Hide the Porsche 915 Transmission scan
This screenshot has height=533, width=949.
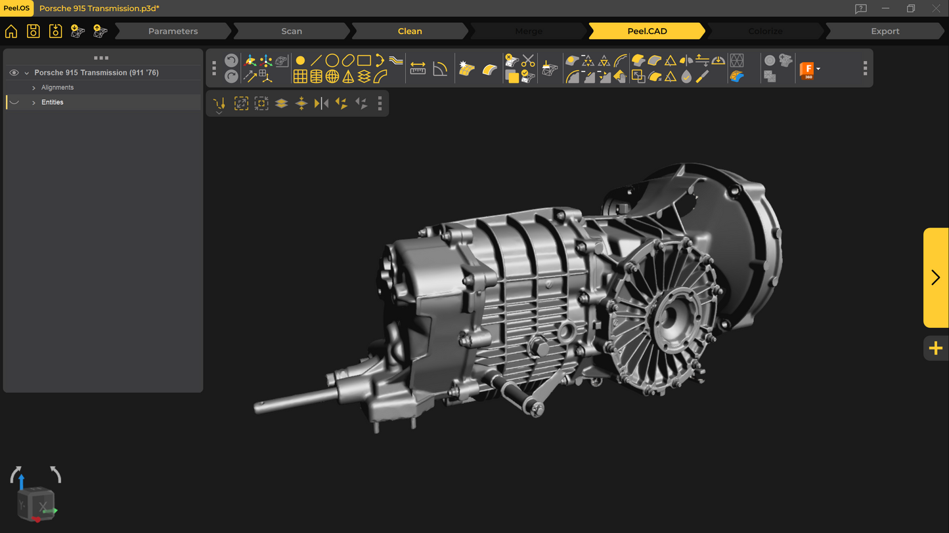click(14, 73)
